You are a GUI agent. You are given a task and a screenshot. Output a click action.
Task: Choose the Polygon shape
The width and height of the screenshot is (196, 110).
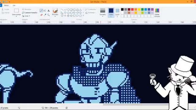tap(77, 10)
